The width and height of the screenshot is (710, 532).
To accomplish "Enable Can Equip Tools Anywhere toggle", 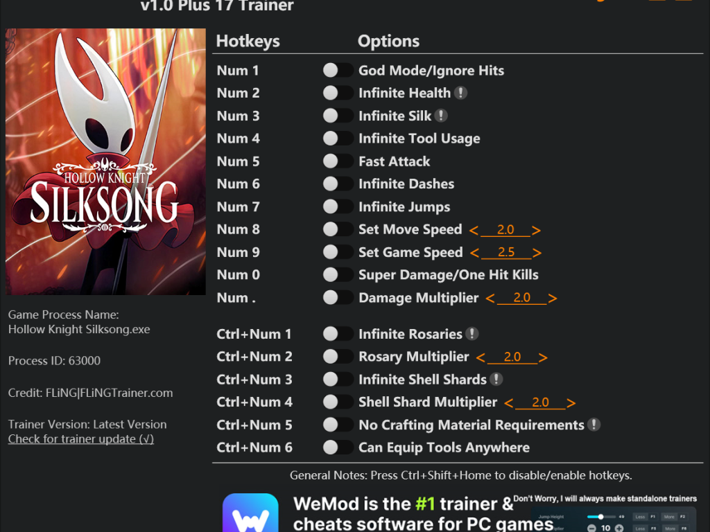I will (338, 447).
